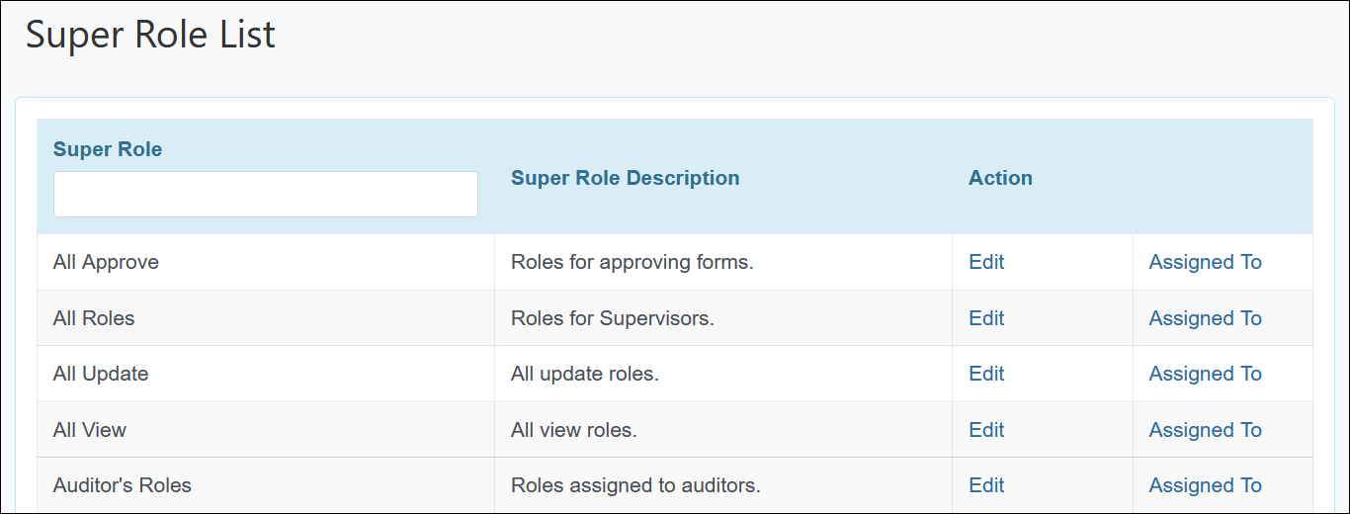1350x514 pixels.
Task: Edit the All Approve super role
Action: click(986, 262)
